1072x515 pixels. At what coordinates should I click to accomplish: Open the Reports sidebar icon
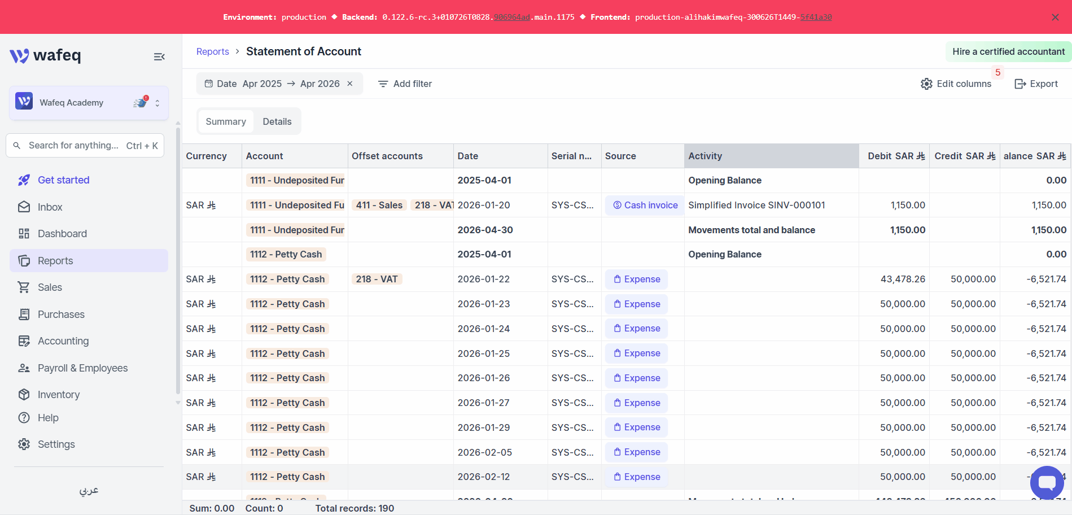(x=24, y=261)
